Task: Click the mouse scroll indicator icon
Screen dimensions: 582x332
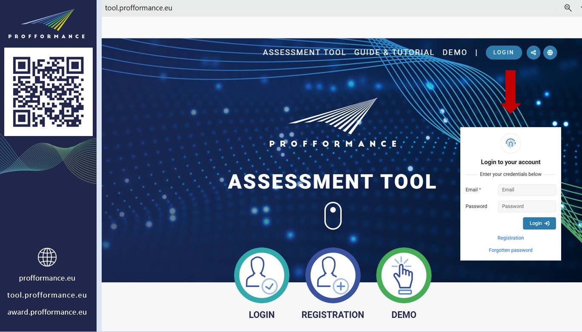Action: click(333, 216)
